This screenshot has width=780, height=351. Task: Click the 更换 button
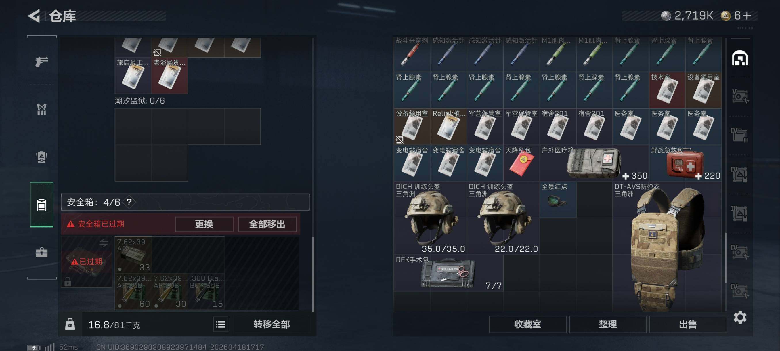click(x=204, y=224)
